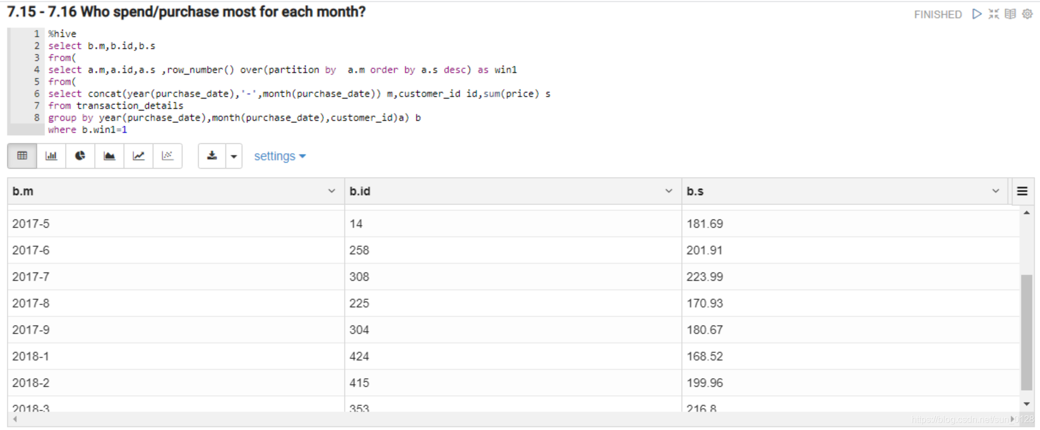Place cursor on the 'from transaction_details' line

[x=116, y=106]
